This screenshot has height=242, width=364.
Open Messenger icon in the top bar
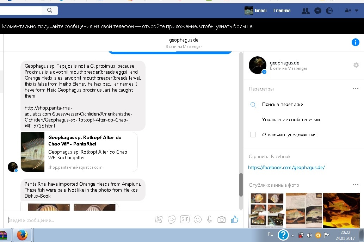317,11
